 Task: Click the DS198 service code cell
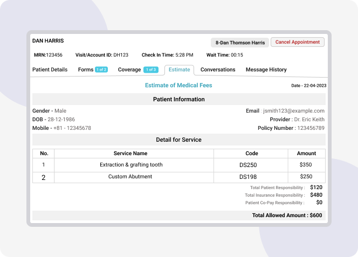pos(248,177)
